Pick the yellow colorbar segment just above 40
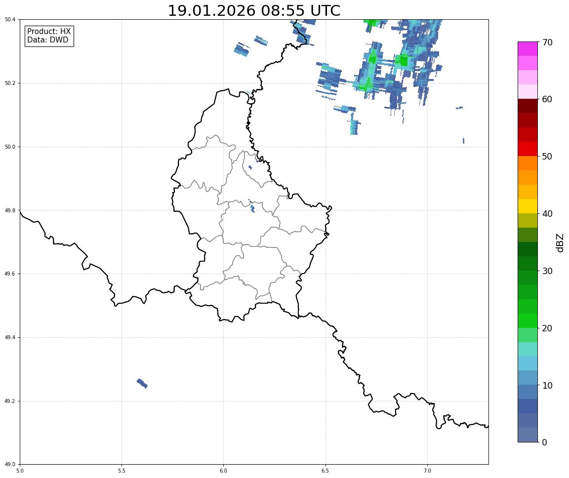Screen dimensions: 569x478 click(x=528, y=206)
